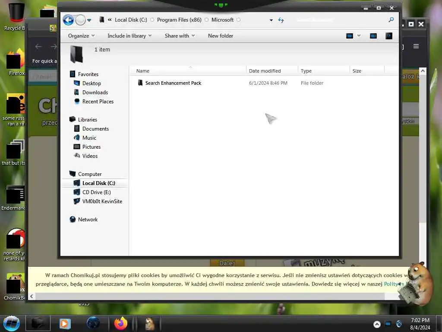
Task: Click the Explorer taskbar button
Action: click(x=38, y=323)
